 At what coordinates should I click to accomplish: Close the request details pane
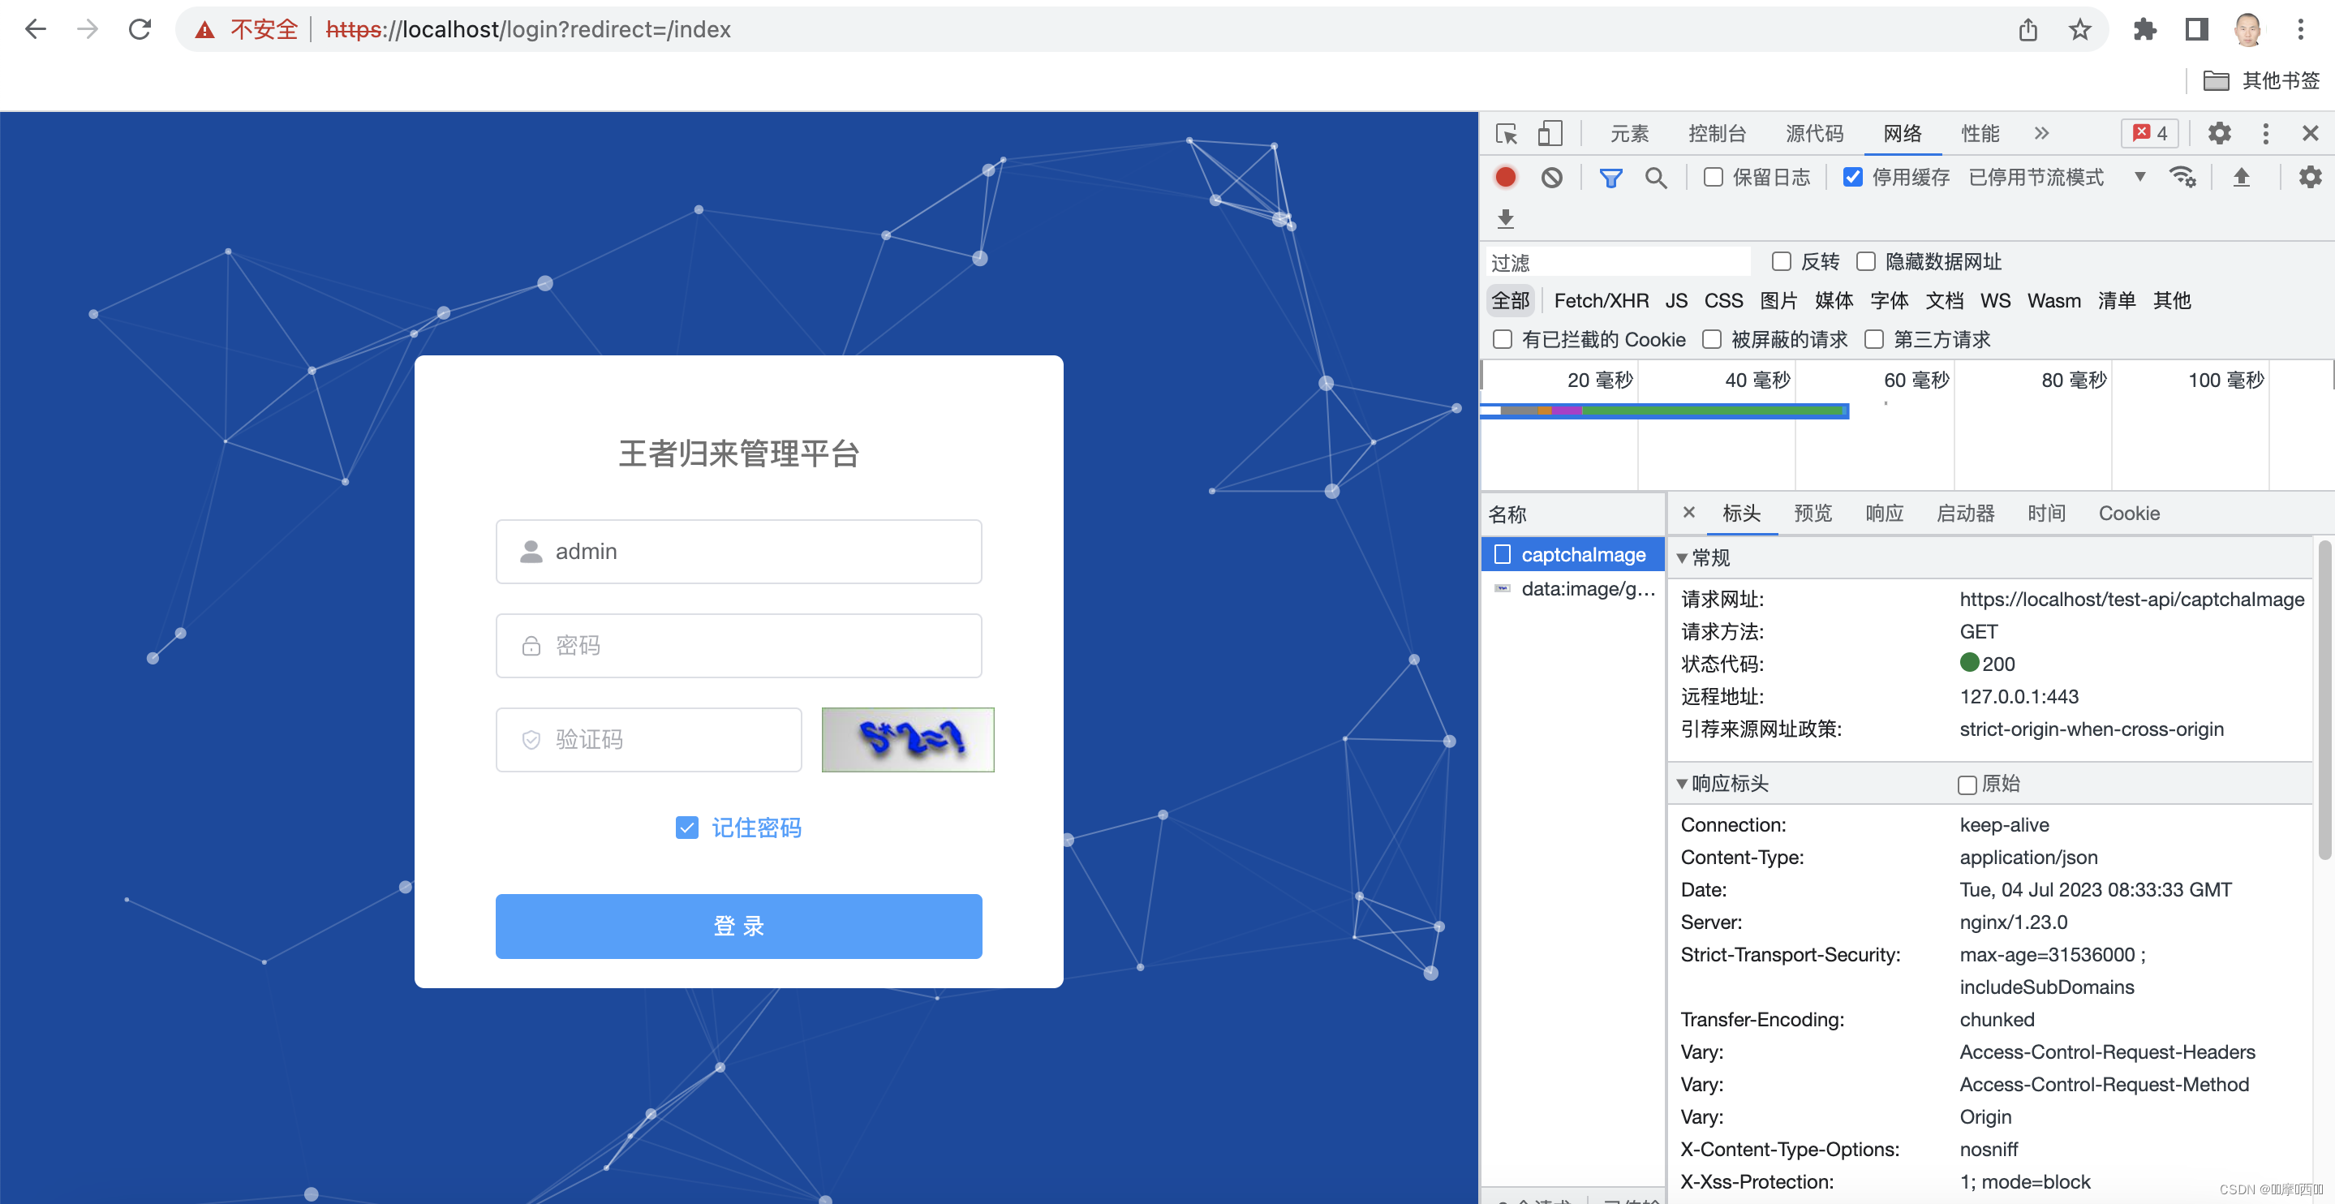pyautogui.click(x=1688, y=512)
